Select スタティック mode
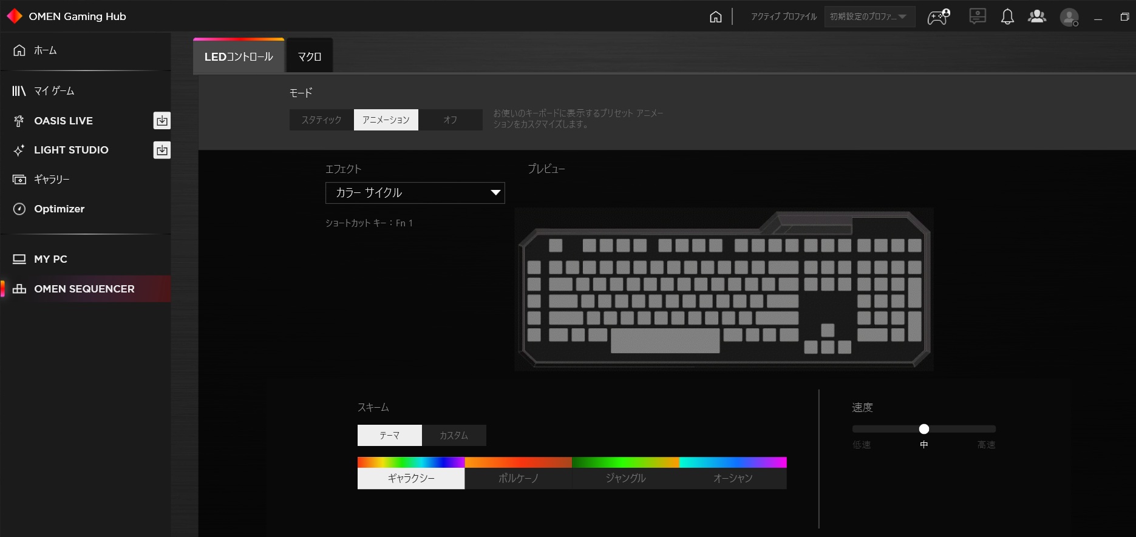Image resolution: width=1136 pixels, height=537 pixels. click(x=321, y=120)
